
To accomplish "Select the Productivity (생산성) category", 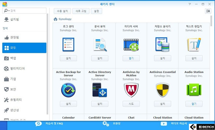I will pyautogui.click(x=24, y=110).
